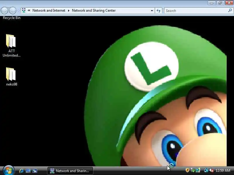234x175 pixels.
Task: Open the network connection tray icon
Action: tap(206, 170)
